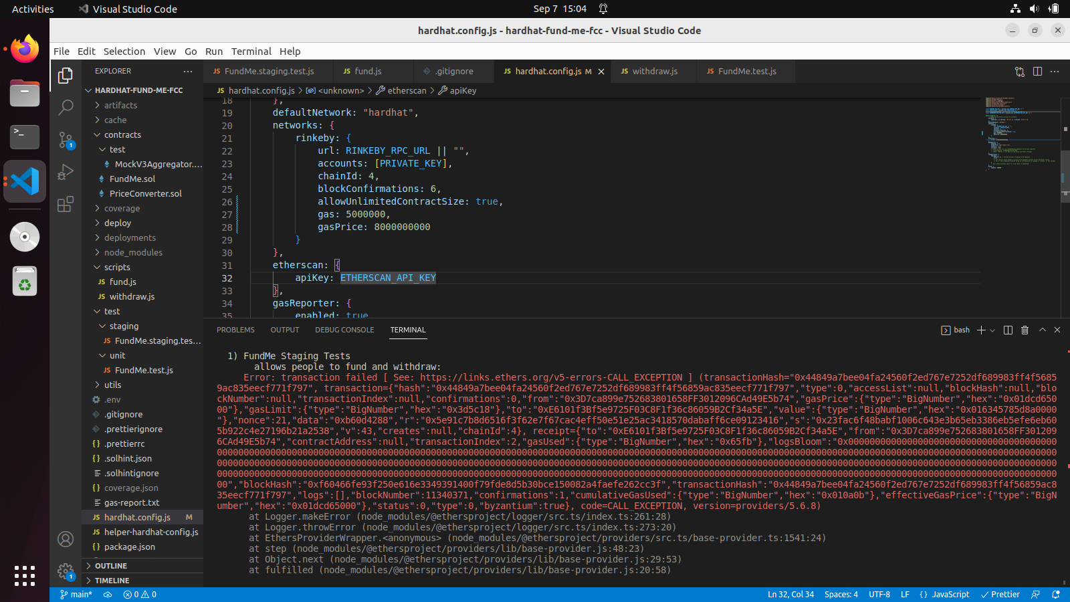1070x602 pixels.
Task: Open the Selection menu
Action: click(124, 52)
